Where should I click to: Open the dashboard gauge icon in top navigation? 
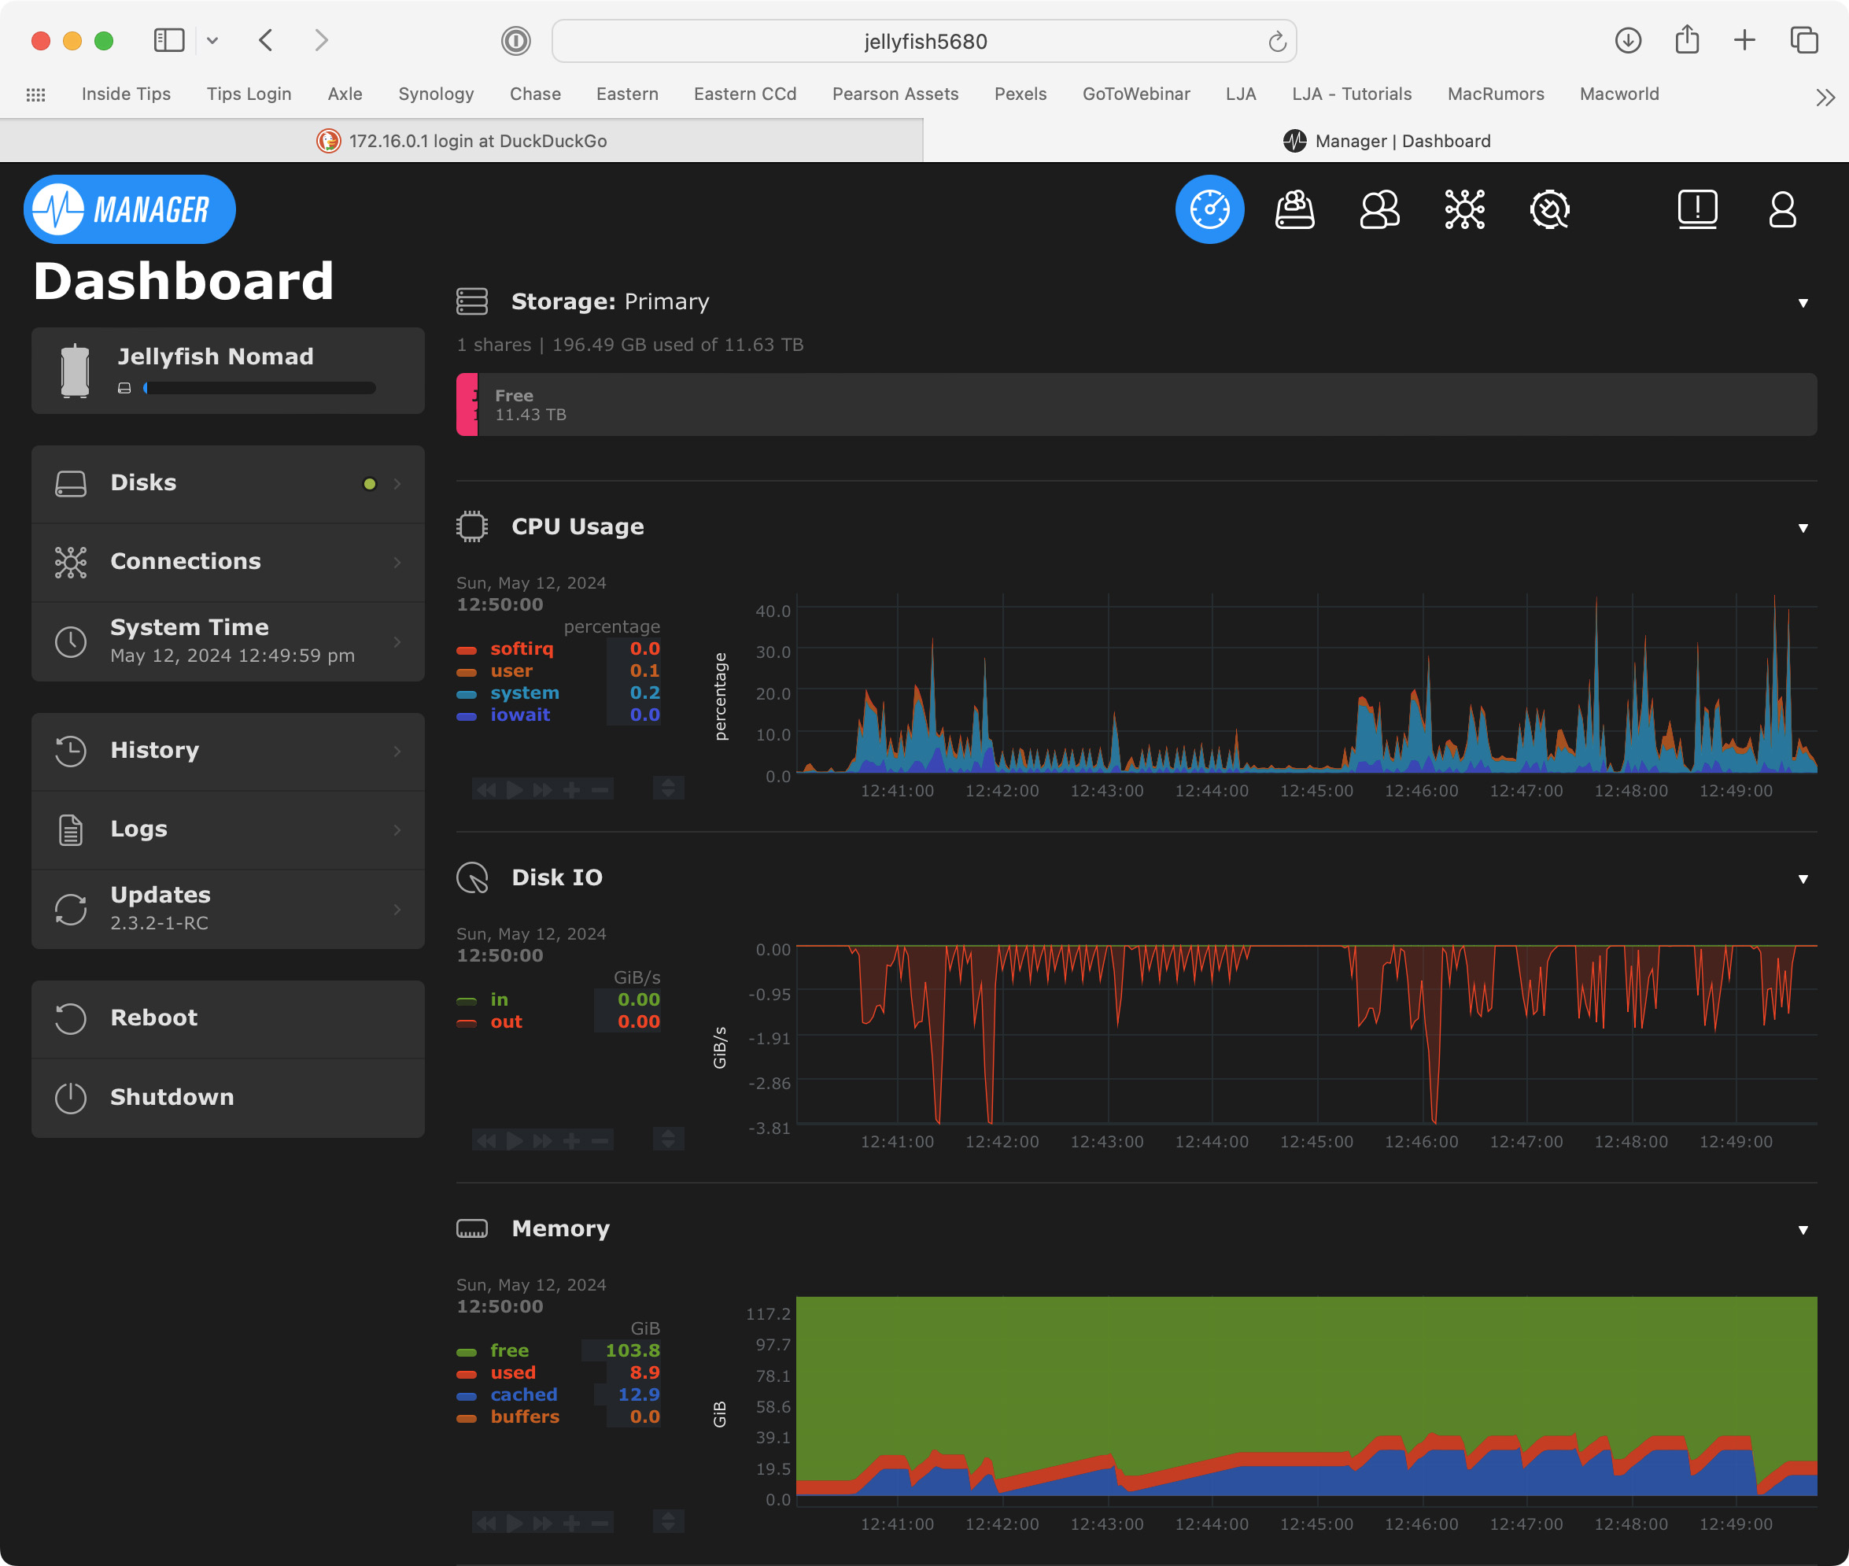point(1209,209)
